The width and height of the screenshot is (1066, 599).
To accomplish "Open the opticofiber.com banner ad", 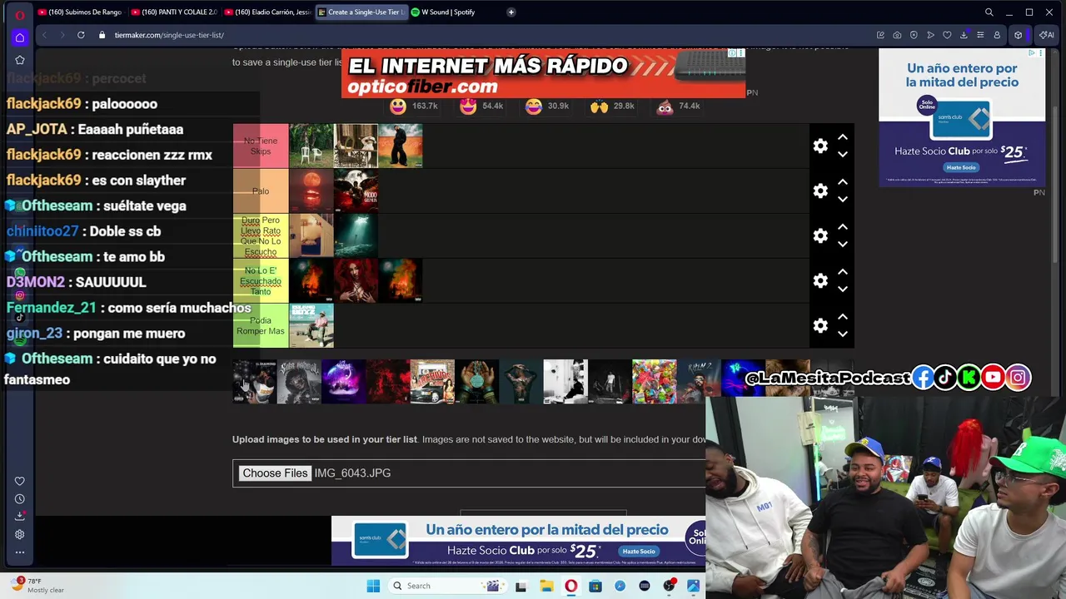I will point(543,73).
